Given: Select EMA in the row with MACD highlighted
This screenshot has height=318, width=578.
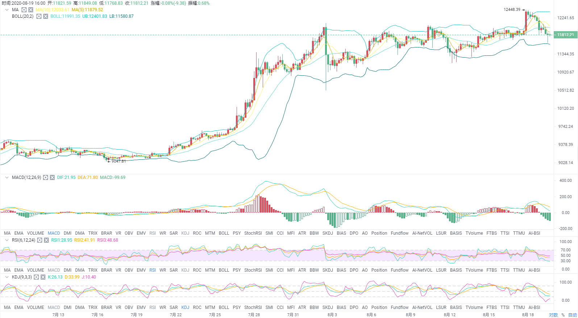Looking at the screenshot, I should (x=19, y=233).
